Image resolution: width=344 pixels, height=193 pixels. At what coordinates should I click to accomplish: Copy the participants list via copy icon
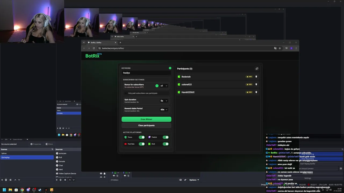coord(257,69)
